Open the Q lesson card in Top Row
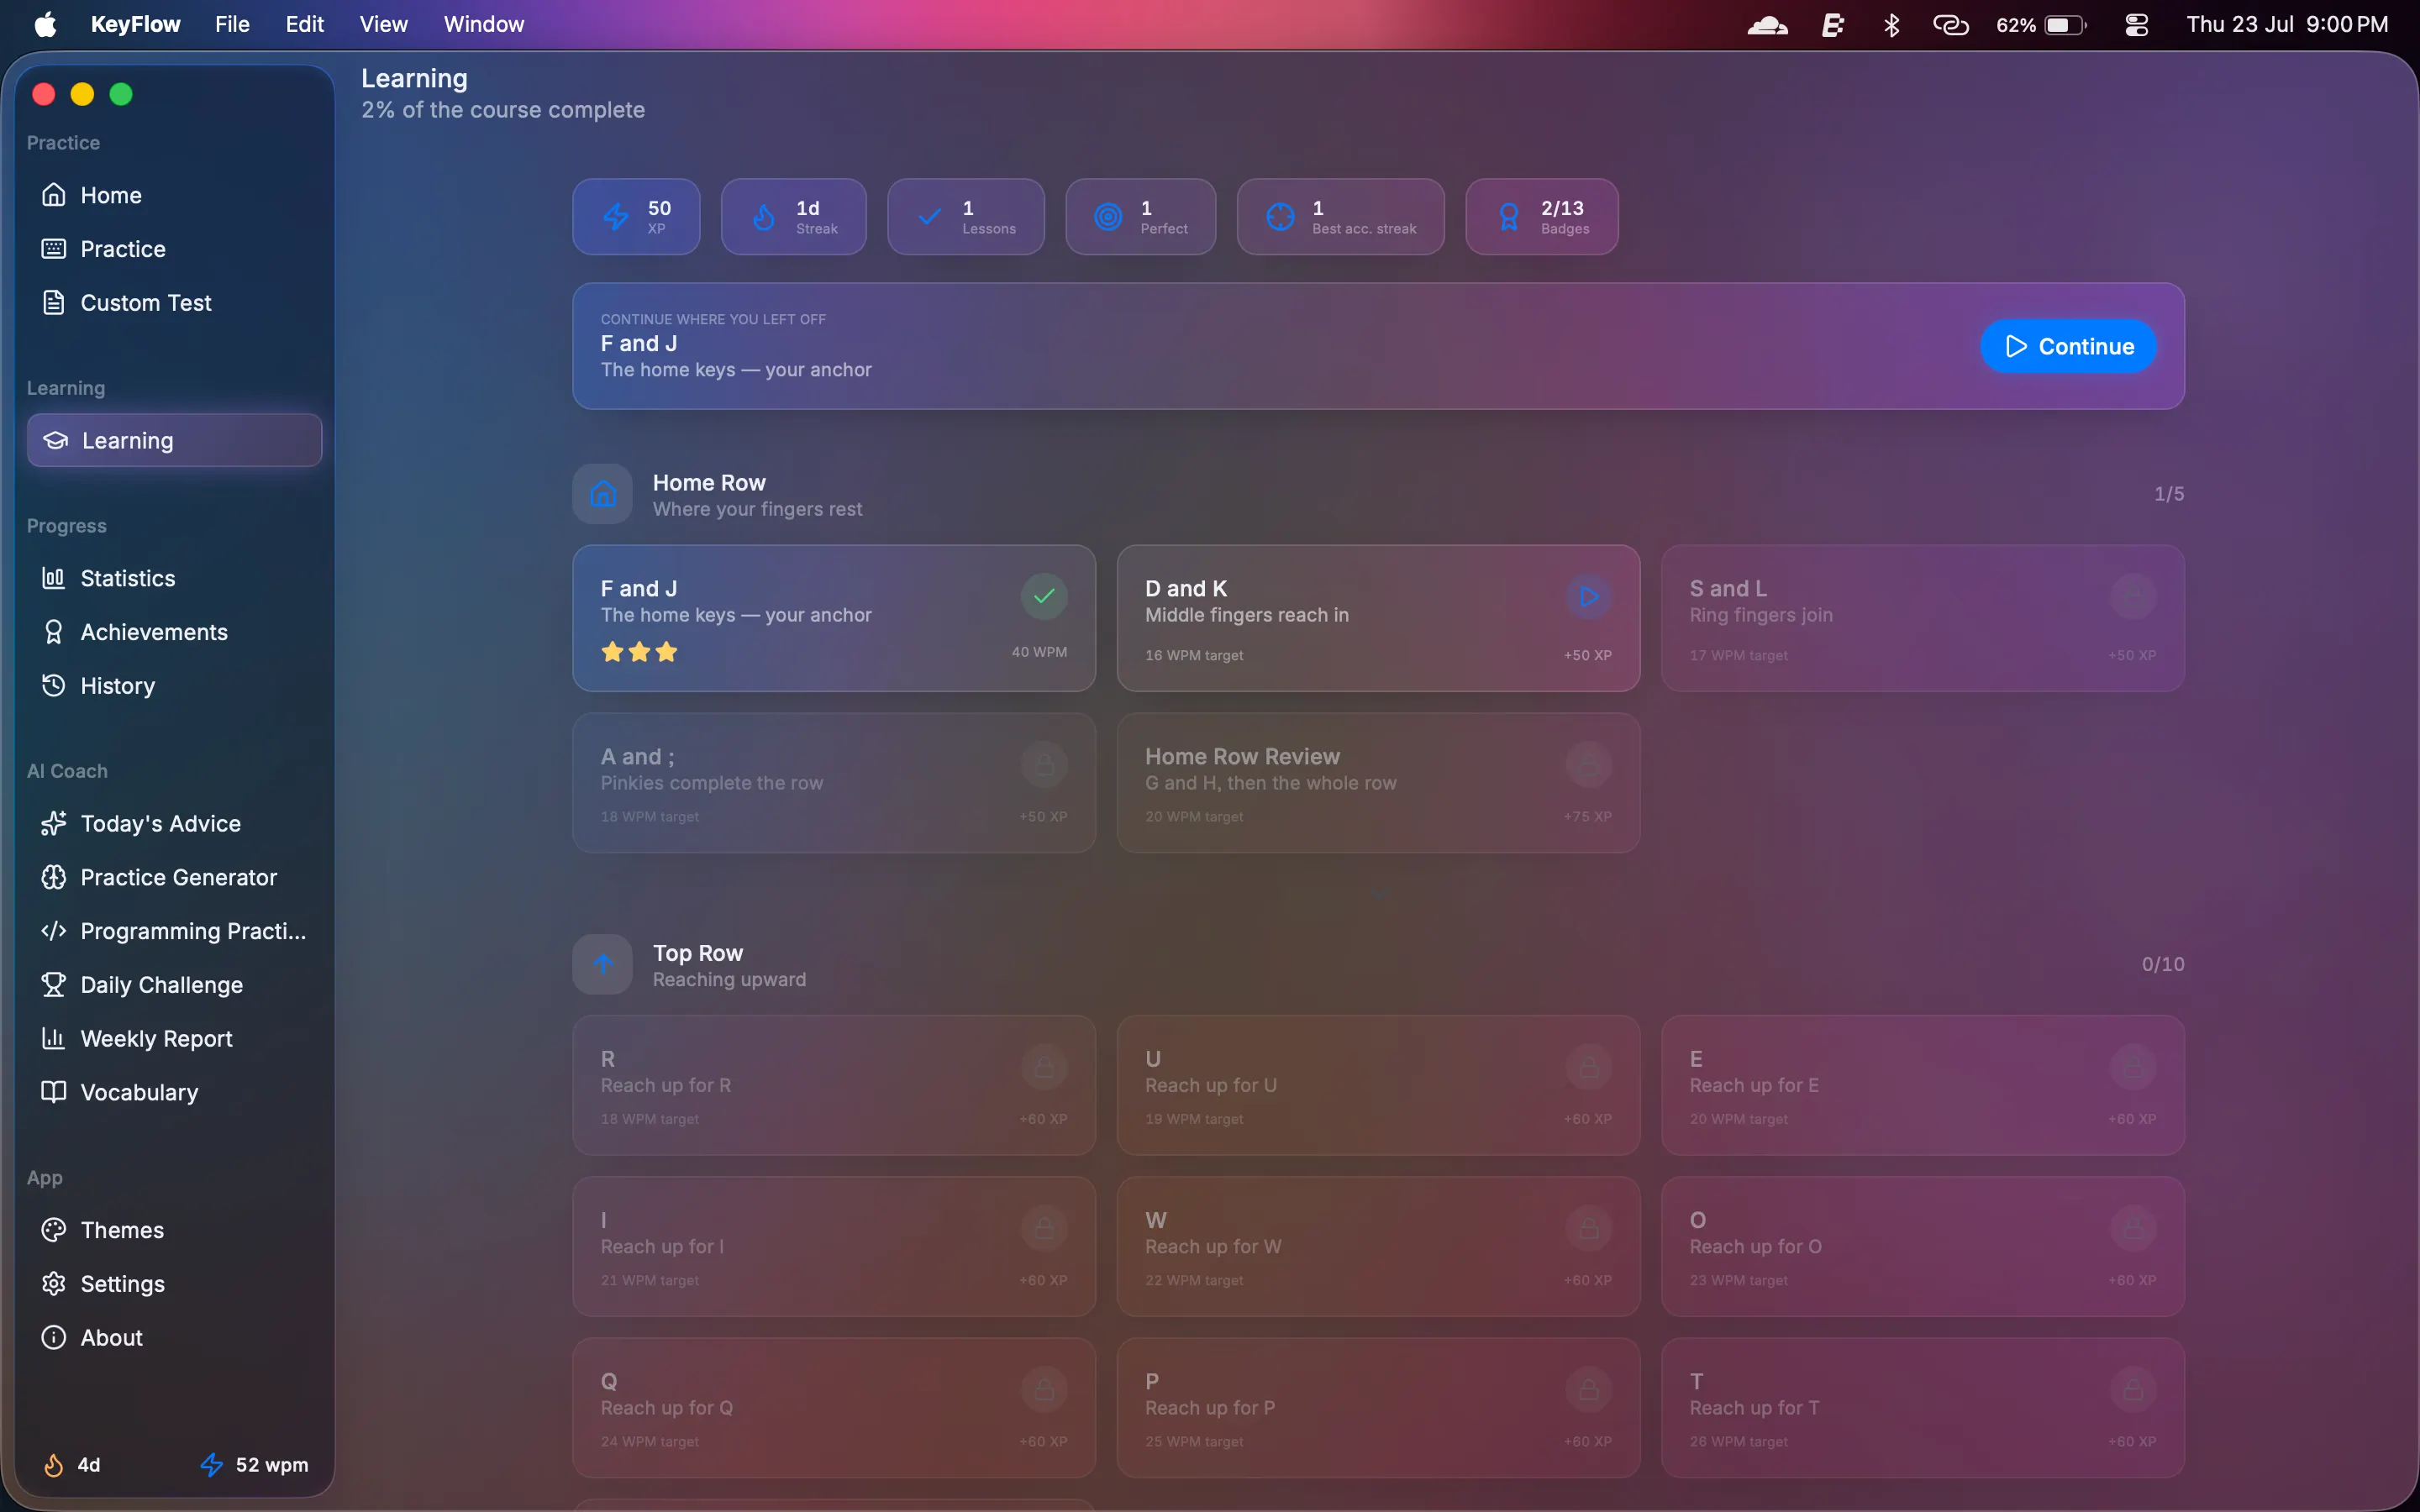2420x1512 pixels. tap(834, 1408)
